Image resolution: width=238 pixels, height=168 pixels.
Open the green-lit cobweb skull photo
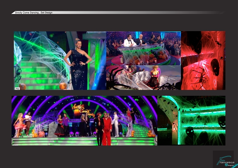point(191,120)
